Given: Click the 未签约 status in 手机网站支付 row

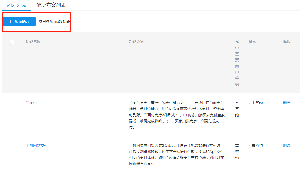Looking at the screenshot, I should [257, 145].
